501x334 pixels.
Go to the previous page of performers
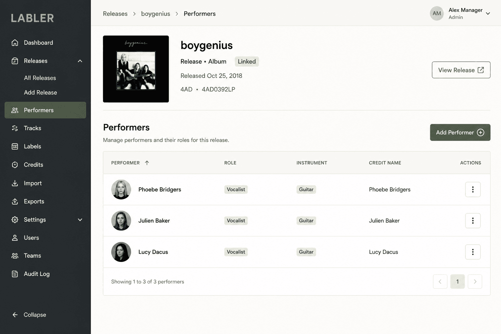coord(440,281)
